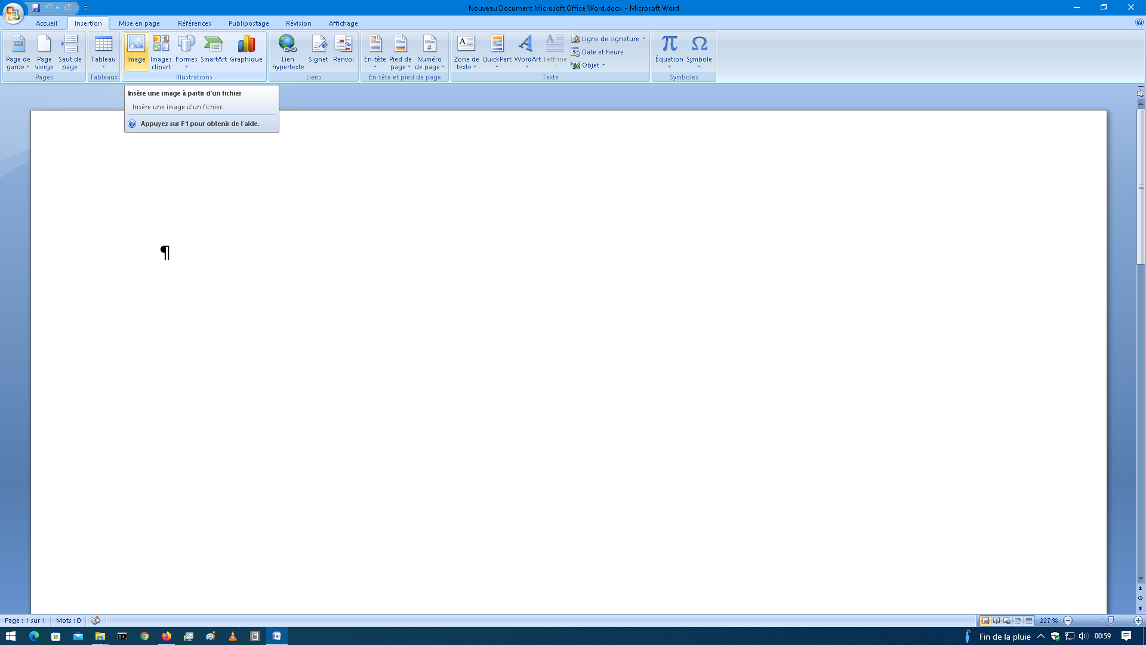
Task: Switch to the Mise en page tab
Action: (x=139, y=23)
